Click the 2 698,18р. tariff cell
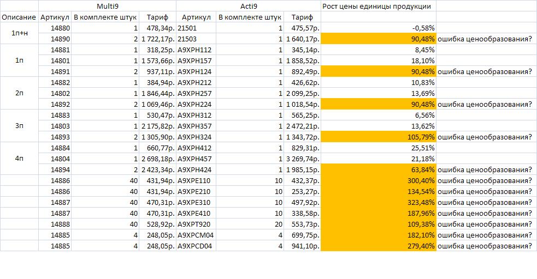Image resolution: width=537 pixels, height=279 pixels. point(157,159)
